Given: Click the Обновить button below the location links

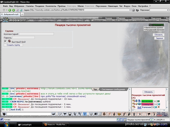Looking at the screenshot, I should 159,35.
